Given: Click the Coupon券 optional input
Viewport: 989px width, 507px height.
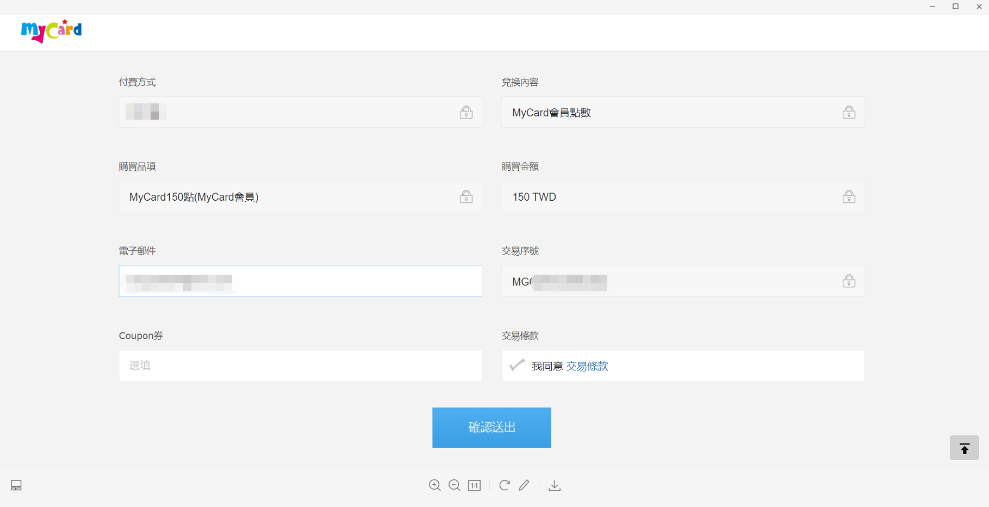Looking at the screenshot, I should [301, 366].
